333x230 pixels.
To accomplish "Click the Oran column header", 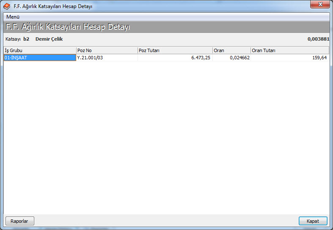I will click(x=231, y=50).
